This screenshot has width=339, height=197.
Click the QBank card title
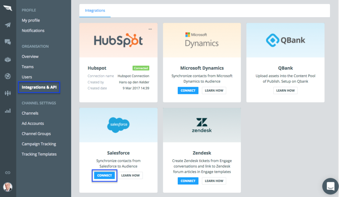click(285, 68)
